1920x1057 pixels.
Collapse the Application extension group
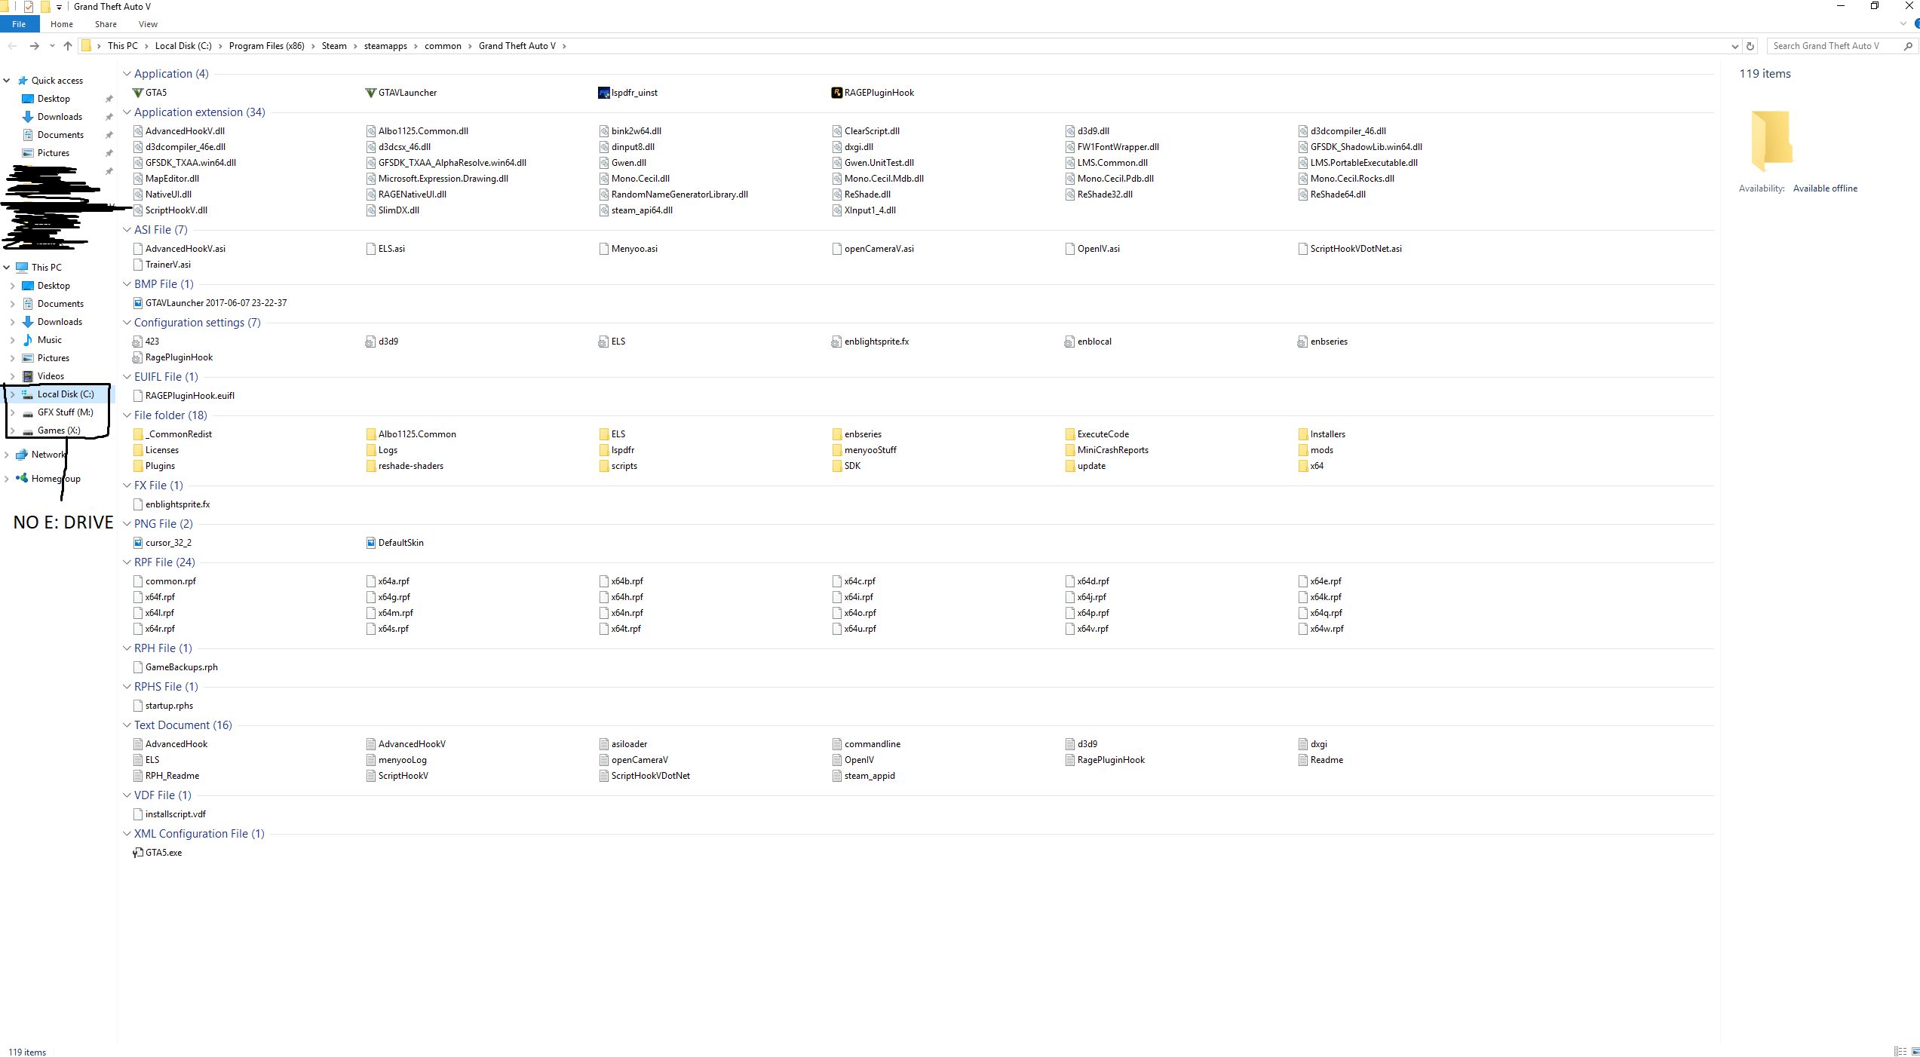click(x=127, y=112)
